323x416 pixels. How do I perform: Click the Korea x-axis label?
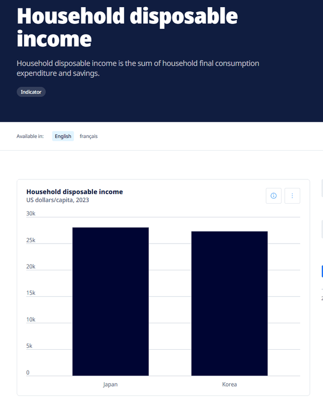[x=229, y=384]
